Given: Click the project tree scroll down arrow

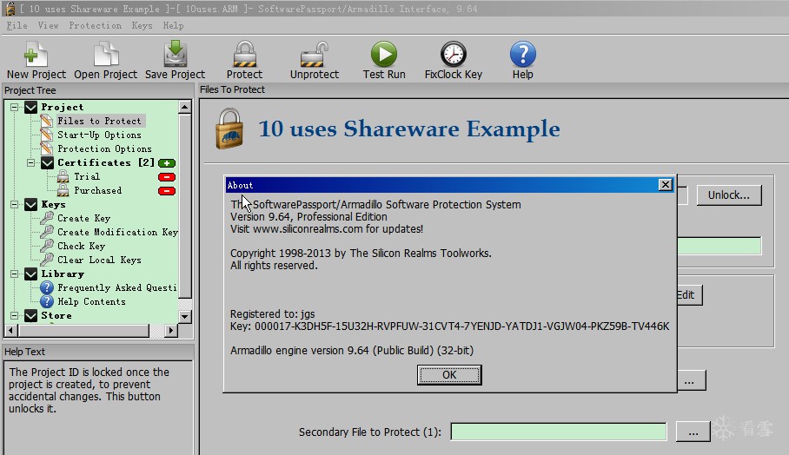Looking at the screenshot, I should [185, 317].
